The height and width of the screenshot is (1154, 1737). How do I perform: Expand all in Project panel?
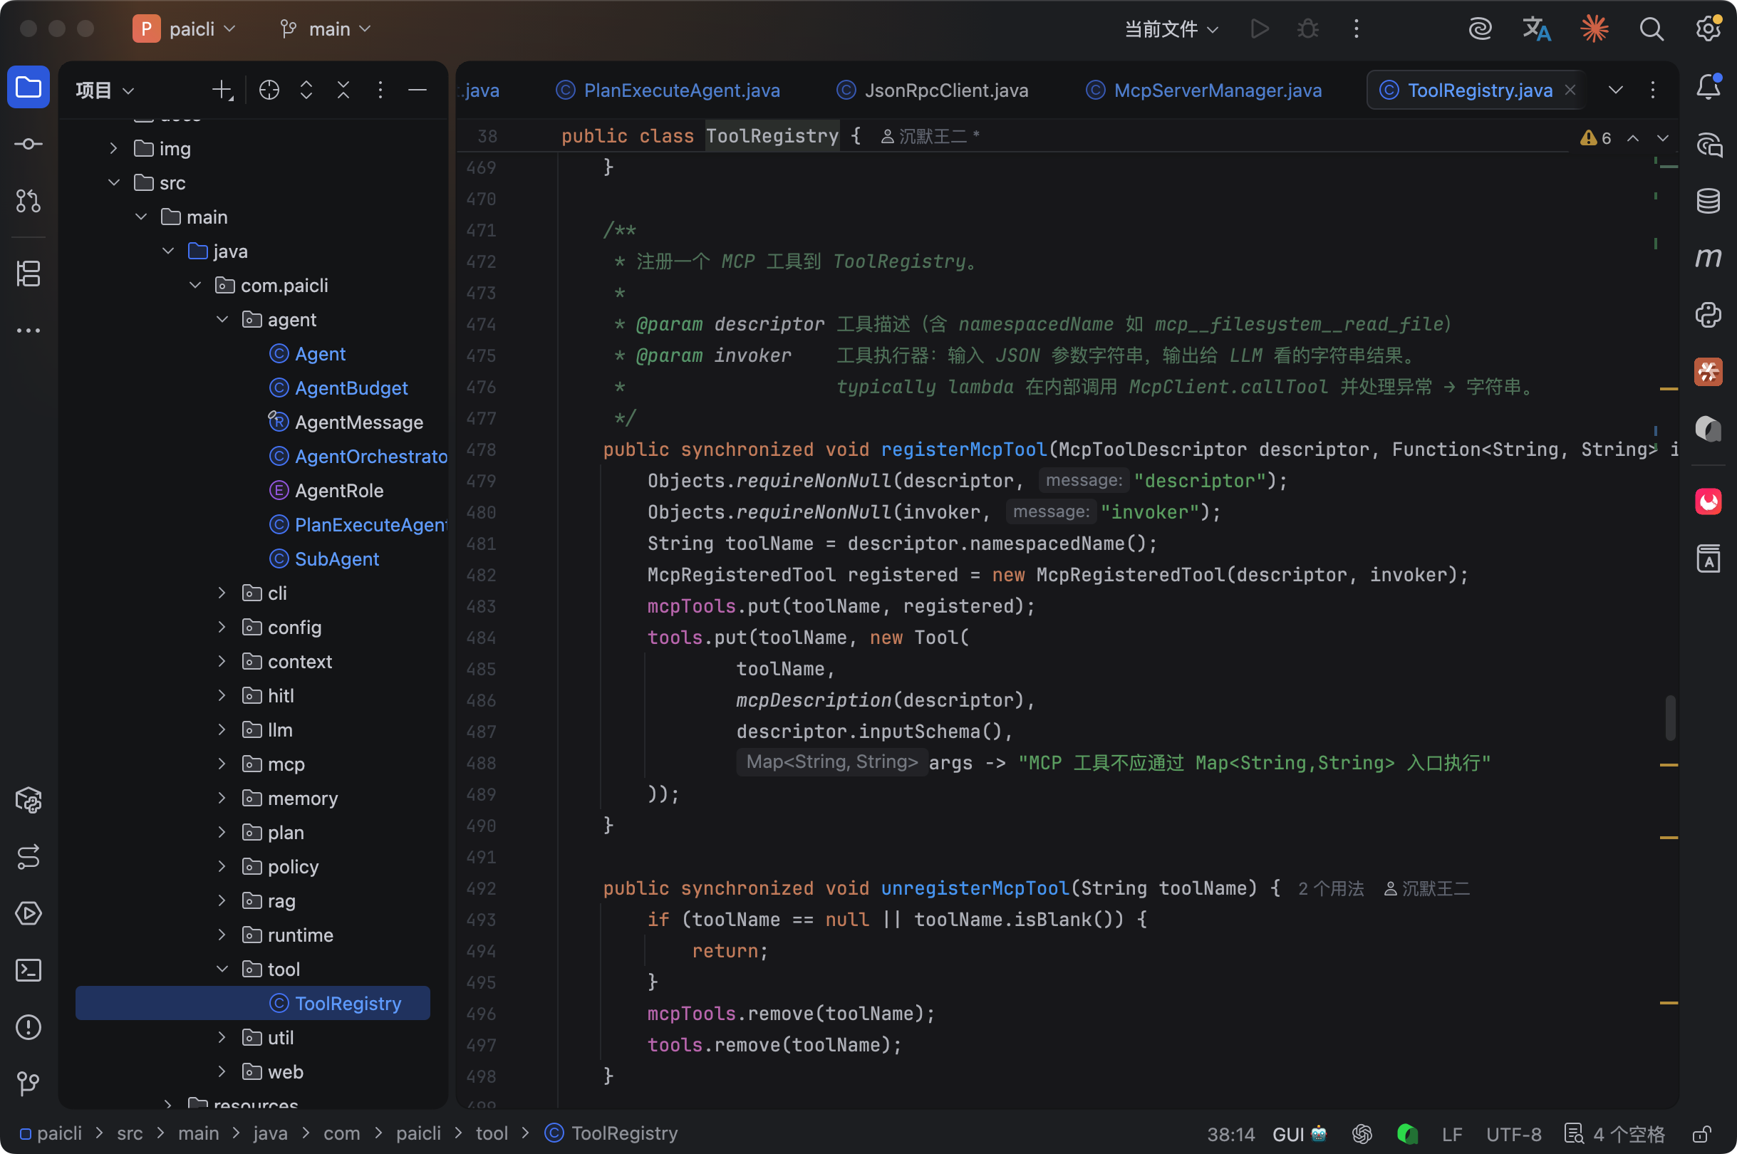(306, 90)
